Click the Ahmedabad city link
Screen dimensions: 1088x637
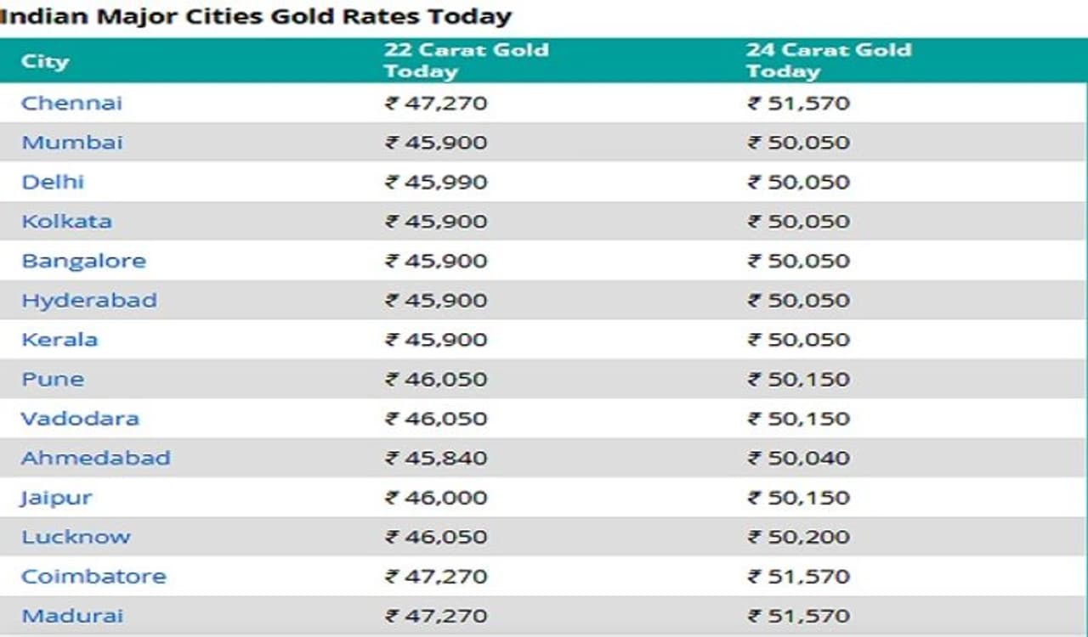coord(95,458)
